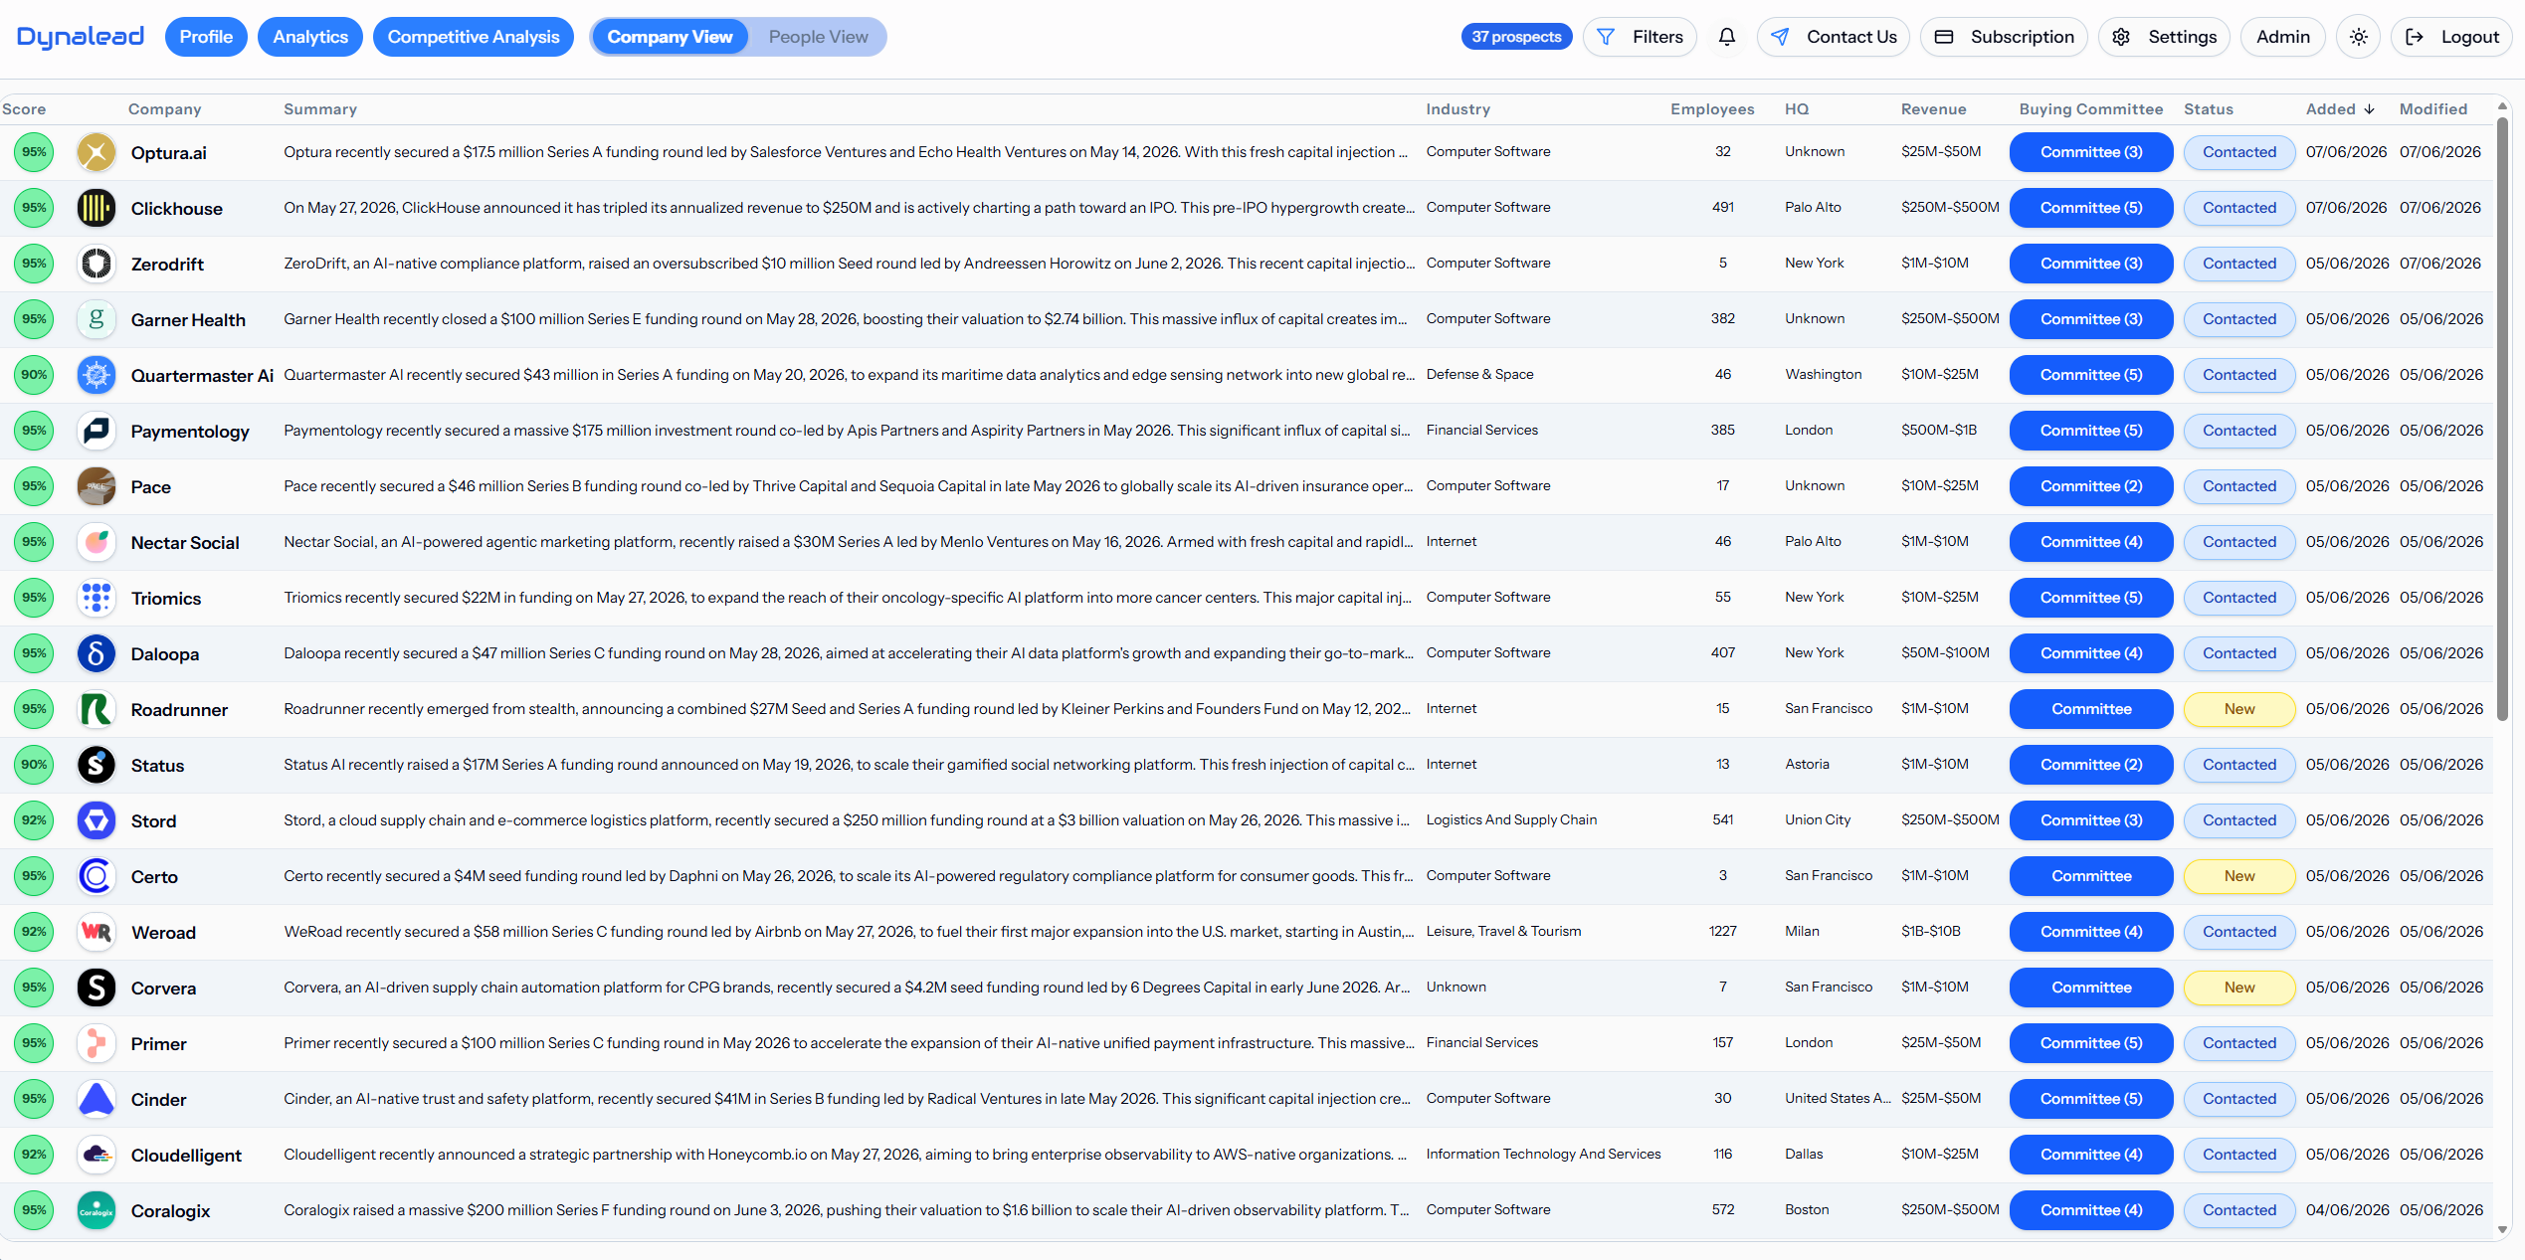
Task: Click the Stord summary text
Action: pyautogui.click(x=847, y=820)
